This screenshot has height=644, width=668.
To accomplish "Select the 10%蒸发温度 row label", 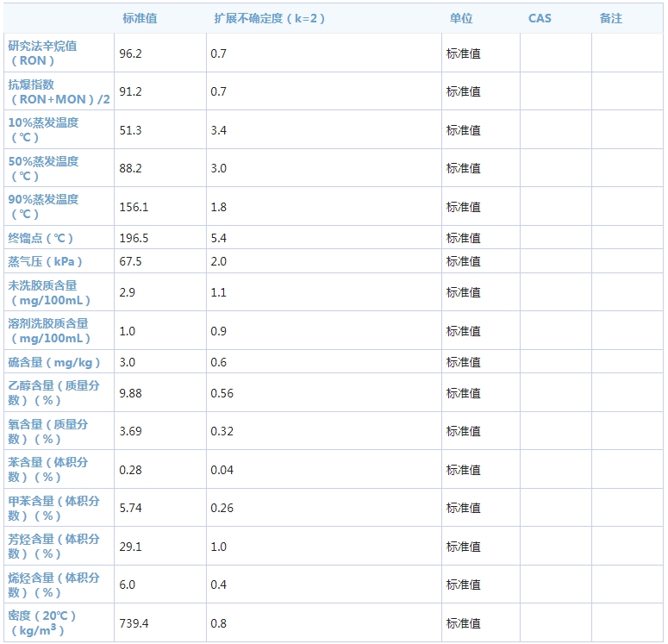I will pos(43,130).
